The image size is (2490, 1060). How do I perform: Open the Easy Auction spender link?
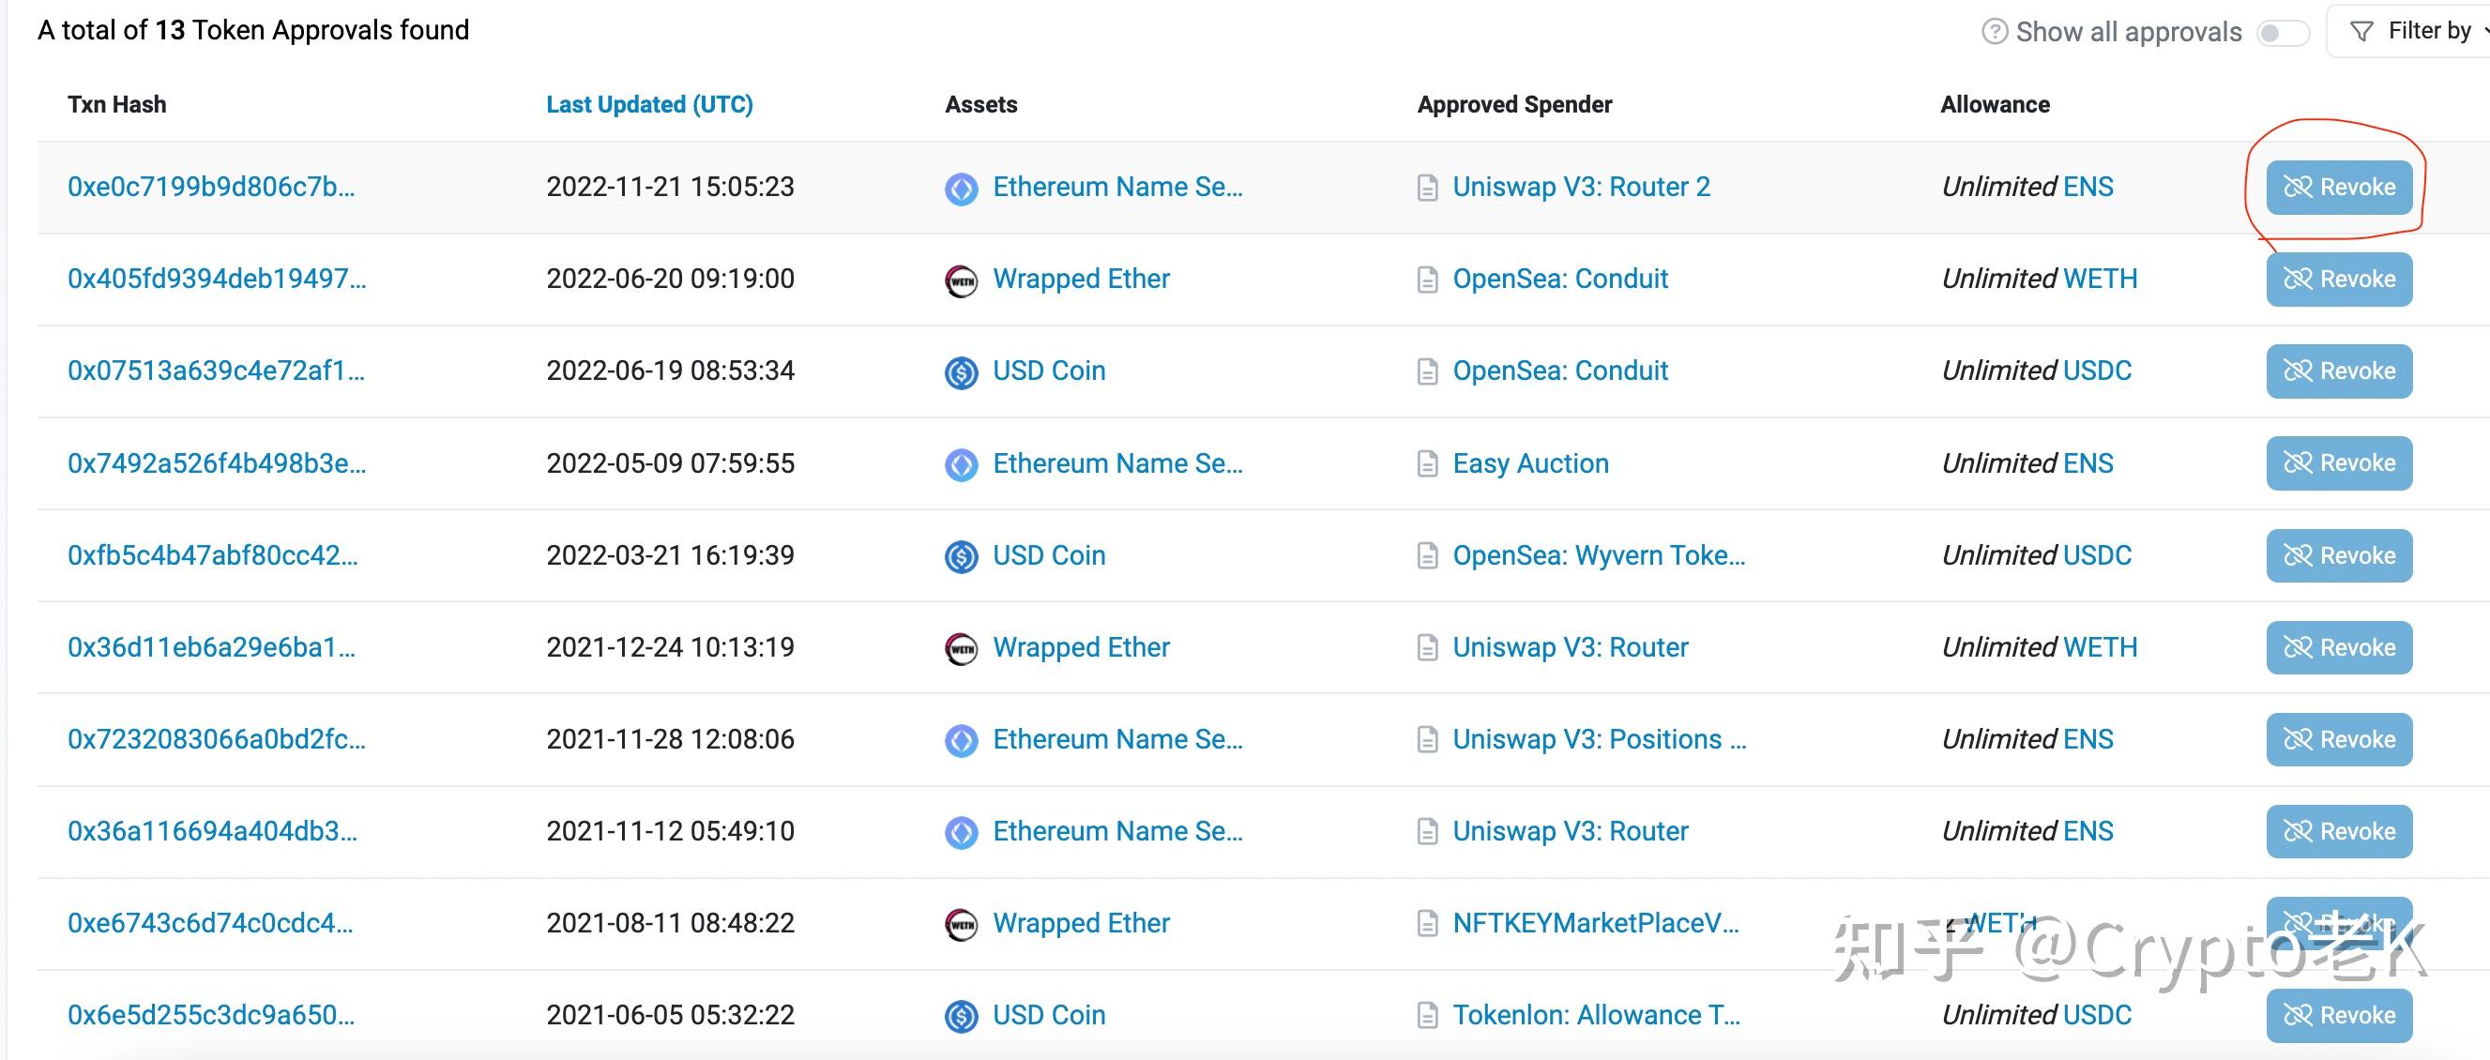tap(1530, 462)
